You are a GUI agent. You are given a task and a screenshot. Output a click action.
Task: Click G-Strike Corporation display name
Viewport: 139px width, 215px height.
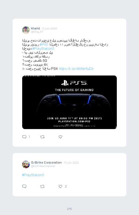pos(46,163)
